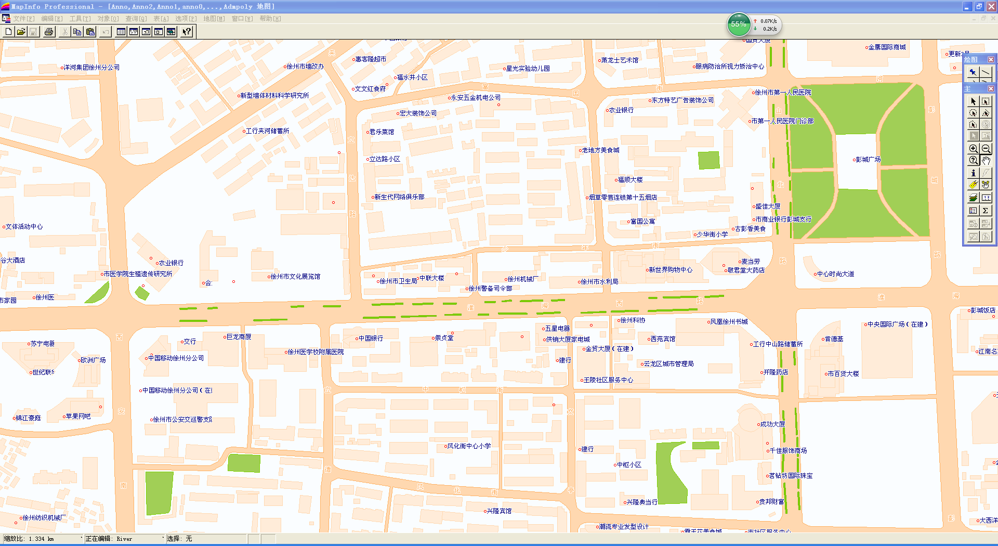Image resolution: width=998 pixels, height=546 pixels.
Task: Open a New Graph window icon
Action: [x=146, y=32]
